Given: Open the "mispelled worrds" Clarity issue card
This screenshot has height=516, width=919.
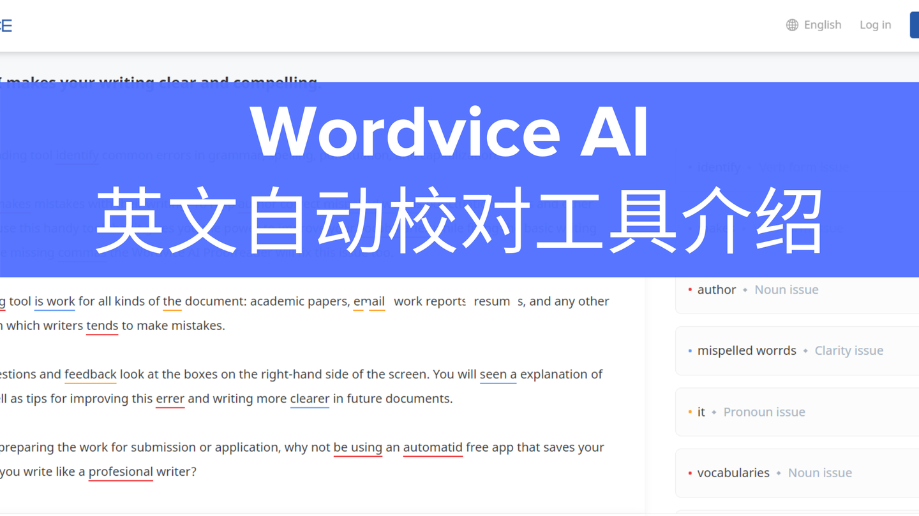Looking at the screenshot, I should (x=797, y=350).
